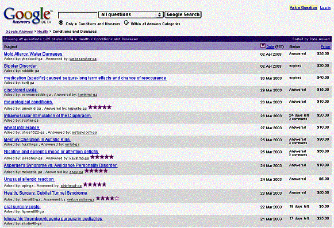Click into the search text field

(78, 15)
